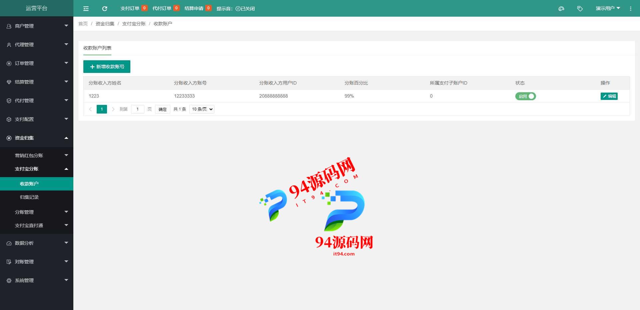Expand the 数据分析 menu
The width and height of the screenshot is (640, 310).
[37, 243]
